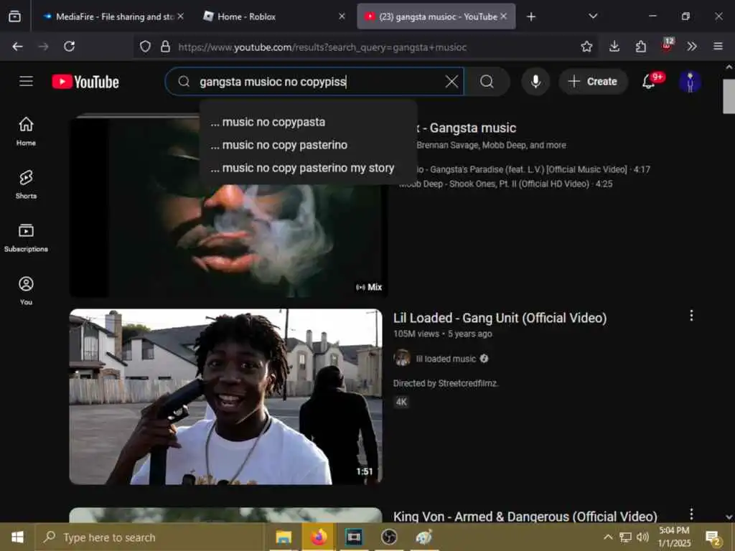Viewport: 735px width, 551px height.
Task: Click the taskbar 'Type here to search' box
Action: [150, 537]
